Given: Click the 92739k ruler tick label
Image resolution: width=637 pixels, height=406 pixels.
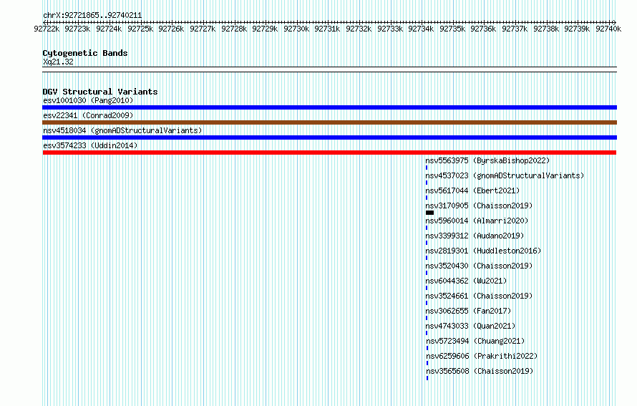Looking at the screenshot, I should click(577, 29).
